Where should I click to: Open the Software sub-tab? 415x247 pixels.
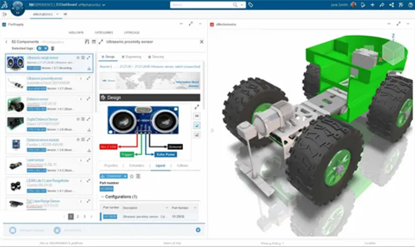(x=182, y=166)
